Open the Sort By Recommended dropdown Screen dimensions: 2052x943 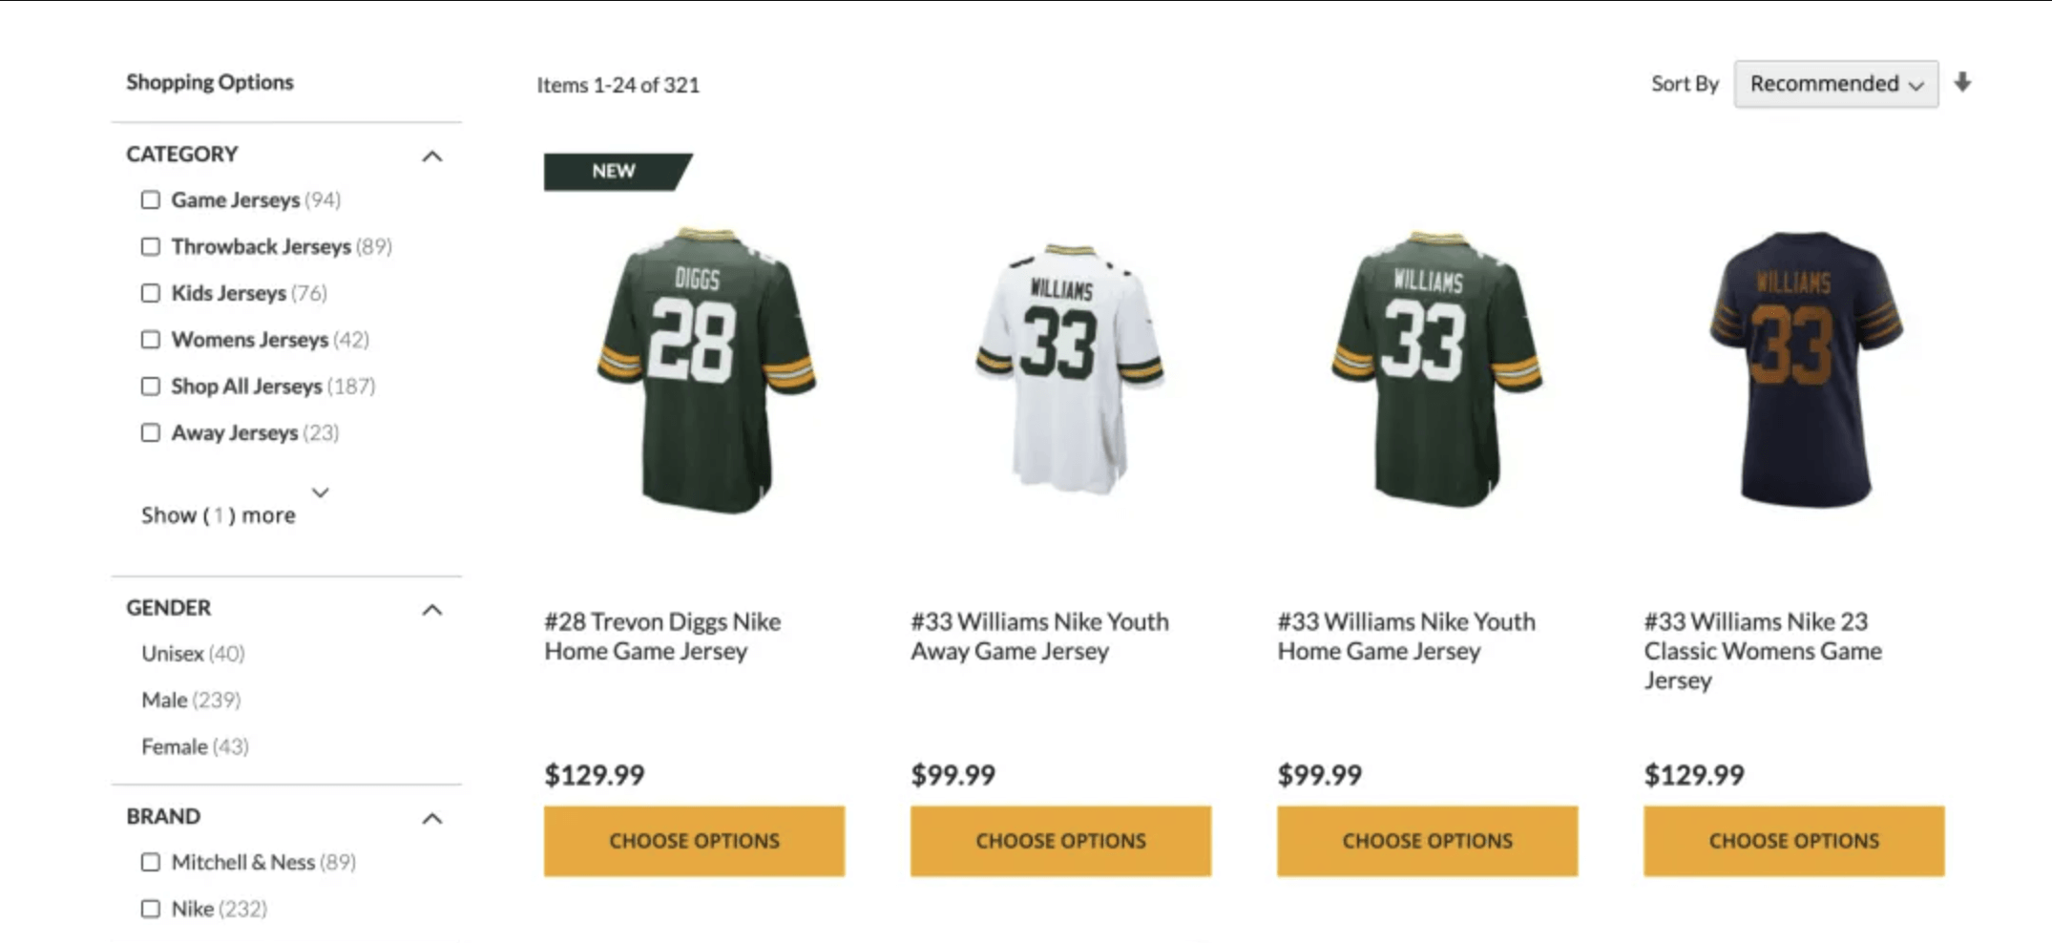click(1835, 84)
